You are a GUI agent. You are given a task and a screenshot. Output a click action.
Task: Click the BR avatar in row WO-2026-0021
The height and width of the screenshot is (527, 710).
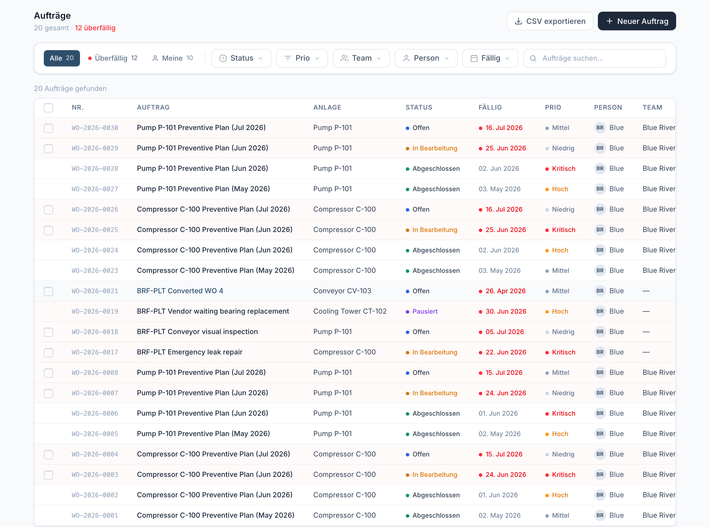(x=600, y=291)
